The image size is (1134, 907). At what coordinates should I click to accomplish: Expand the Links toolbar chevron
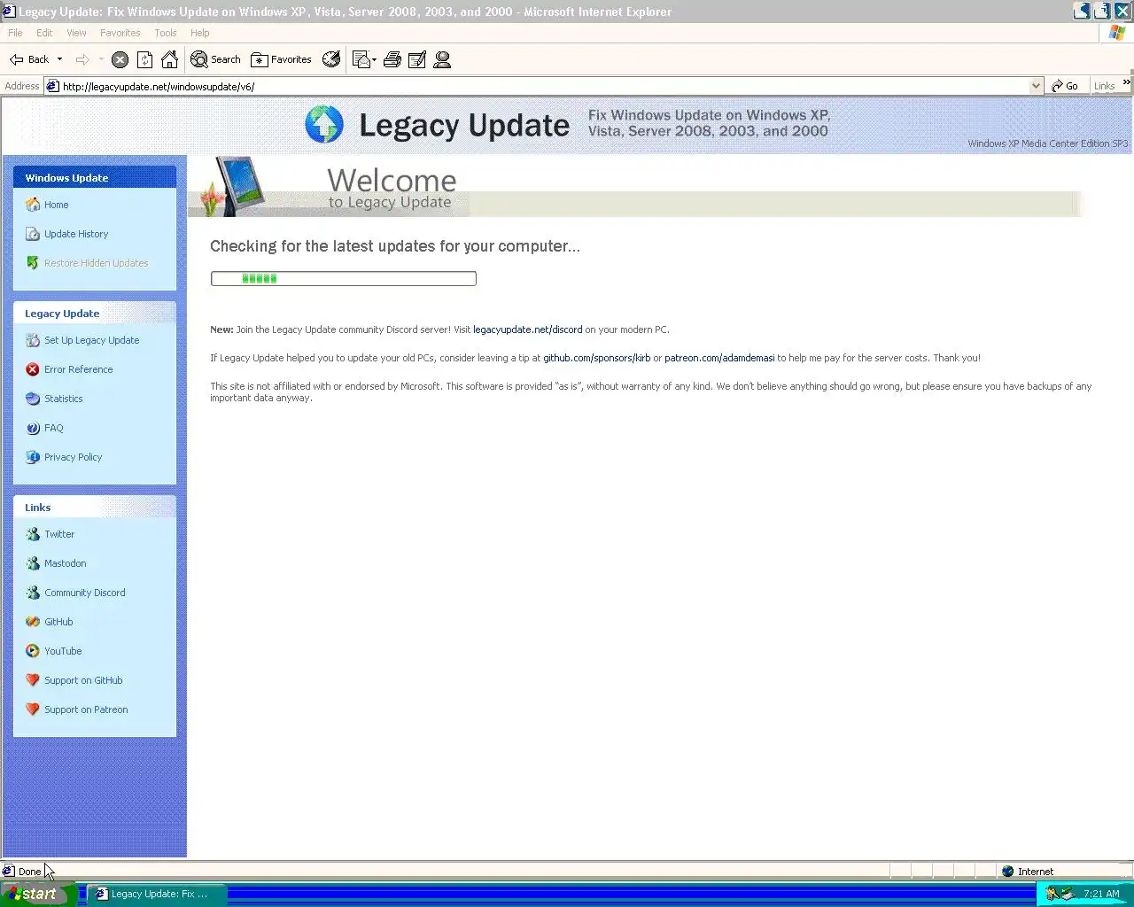click(x=1126, y=82)
